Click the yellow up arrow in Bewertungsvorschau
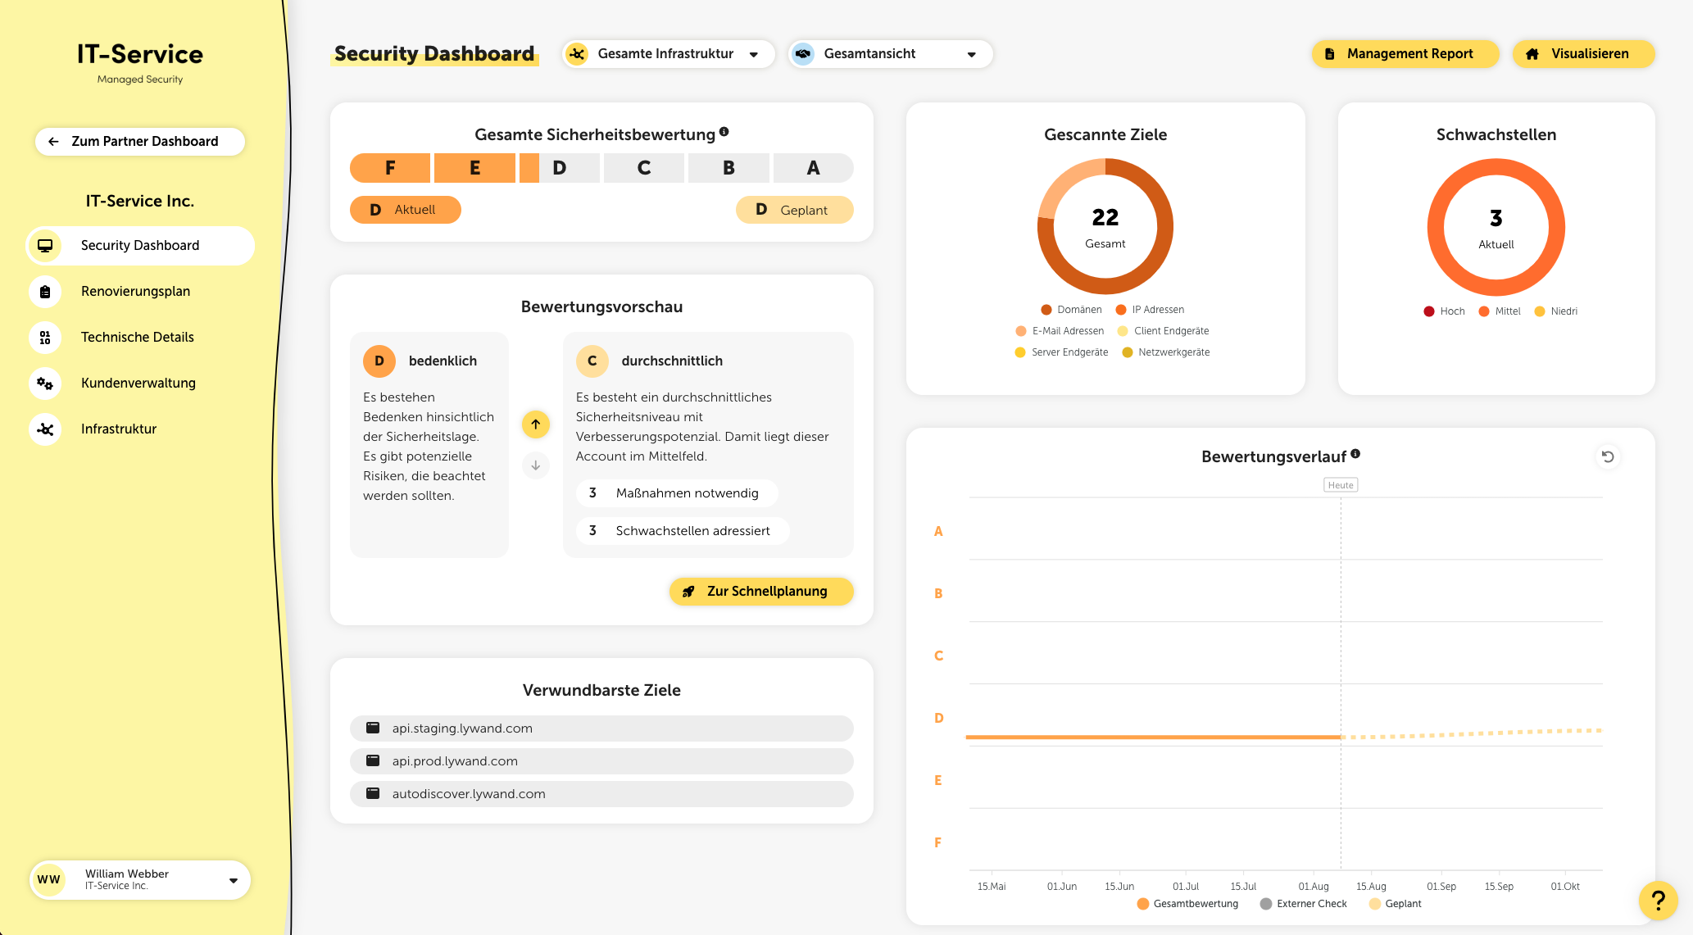1693x935 pixels. coord(535,424)
